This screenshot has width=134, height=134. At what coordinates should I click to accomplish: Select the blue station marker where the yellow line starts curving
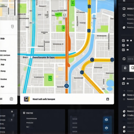[x=89, y=31]
